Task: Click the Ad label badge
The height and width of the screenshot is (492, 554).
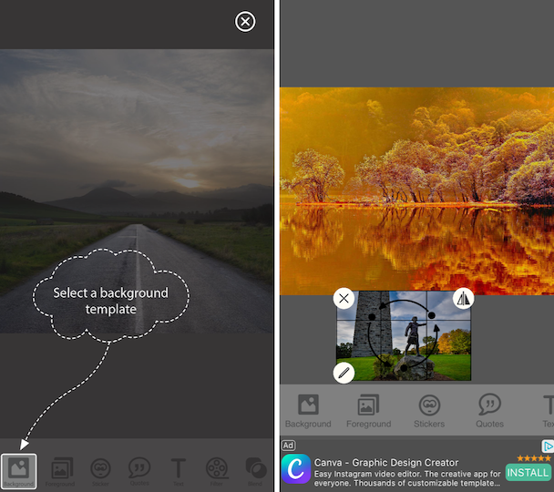Action: point(288,446)
